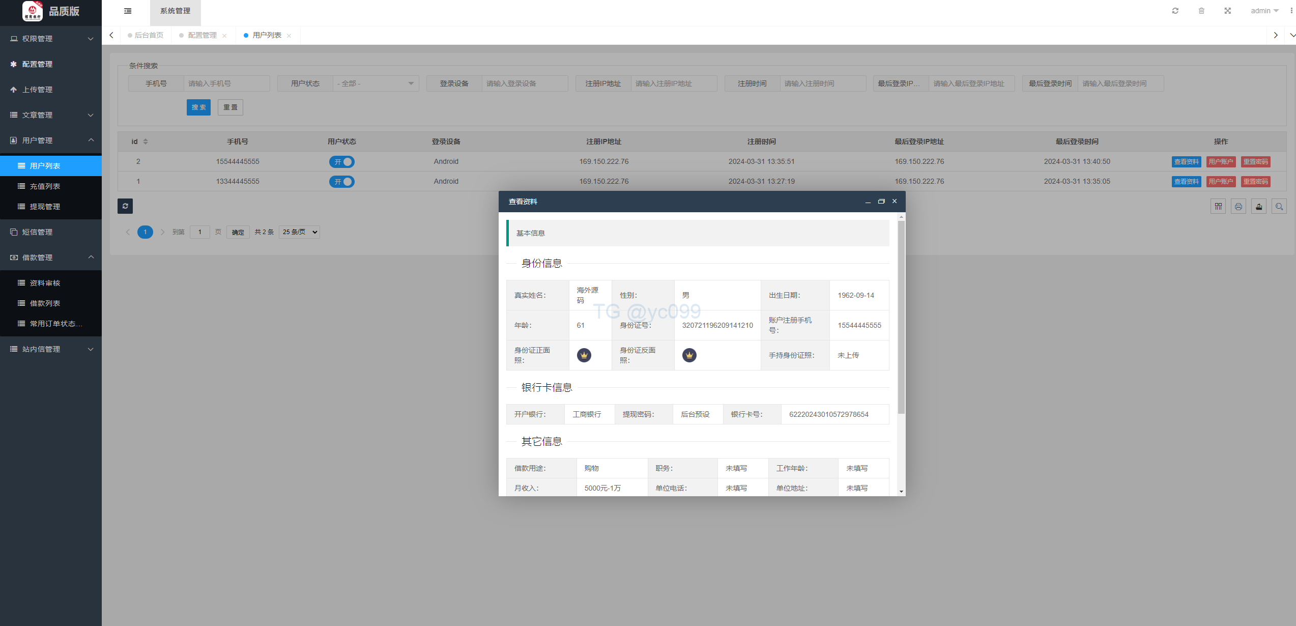Screen dimensions: 1296x626
Task: Click the print table icon
Action: point(1238,206)
